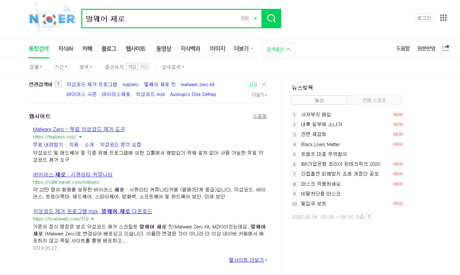Image resolution: width=460 pixels, height=275 pixels.
Task: Expand the arrow next to https://malzero.xyz/
Action: coord(80,137)
